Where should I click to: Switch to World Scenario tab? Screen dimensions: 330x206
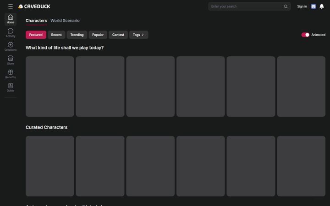pos(65,21)
